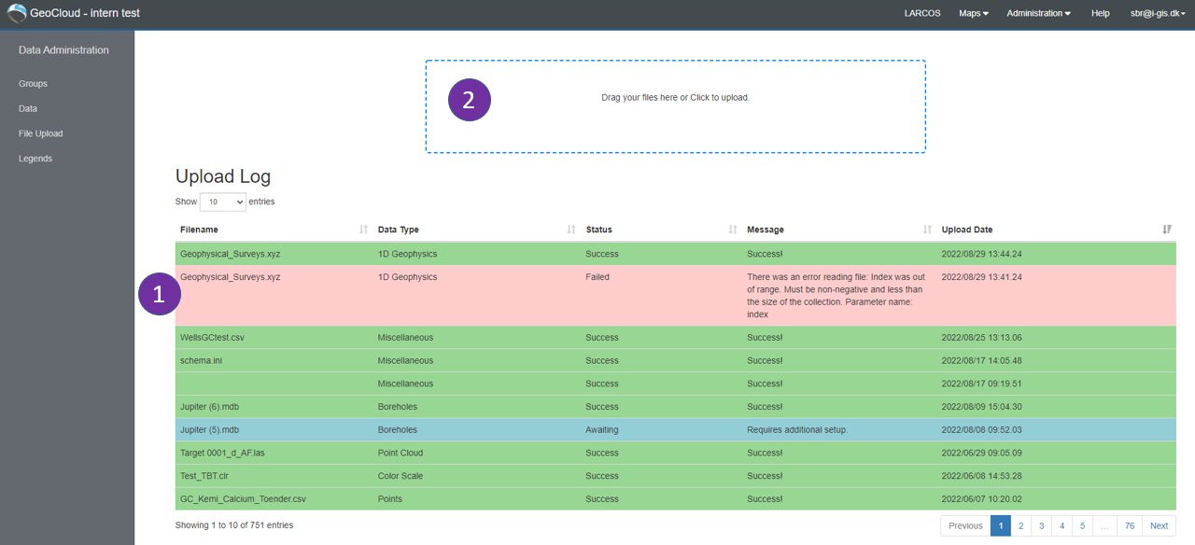Viewport: 1195px width, 545px height.
Task: Expand the Maps dropdown menu
Action: [x=974, y=13]
